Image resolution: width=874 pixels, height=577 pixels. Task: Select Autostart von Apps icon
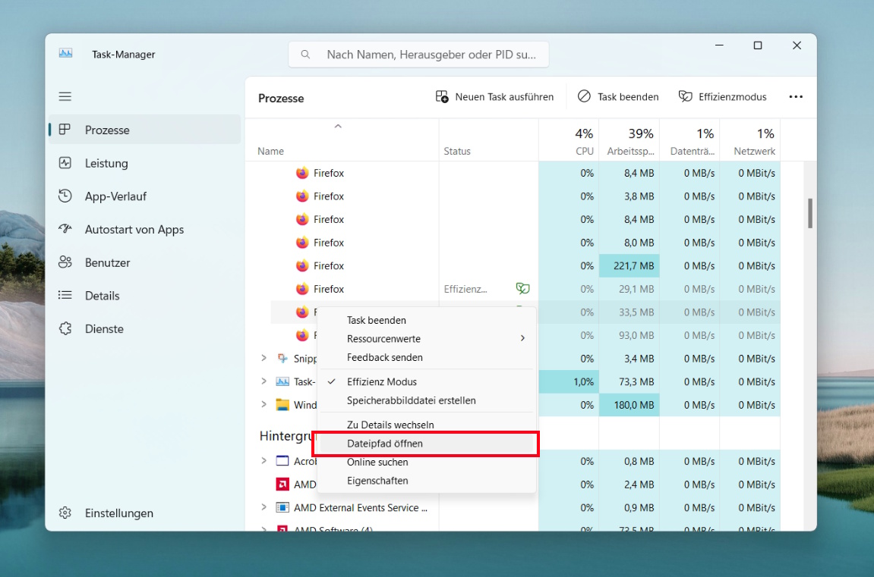point(65,230)
